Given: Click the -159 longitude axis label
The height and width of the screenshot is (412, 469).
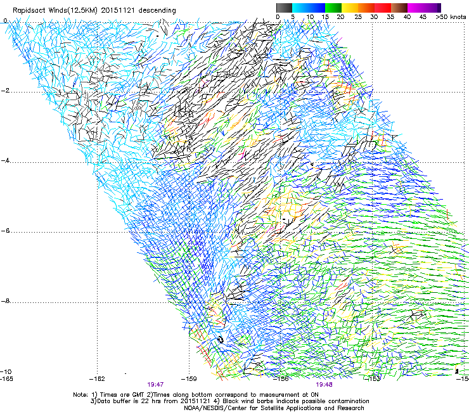Looking at the screenshot, I should coord(189,379).
